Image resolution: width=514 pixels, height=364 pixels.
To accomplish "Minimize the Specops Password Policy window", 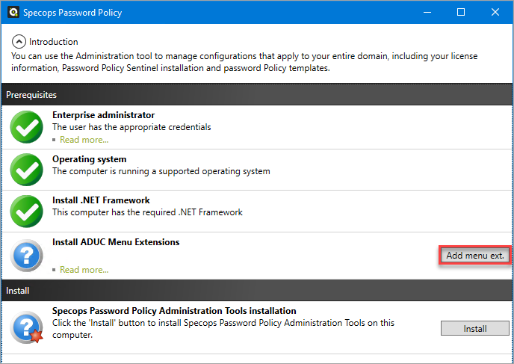I will coord(427,13).
